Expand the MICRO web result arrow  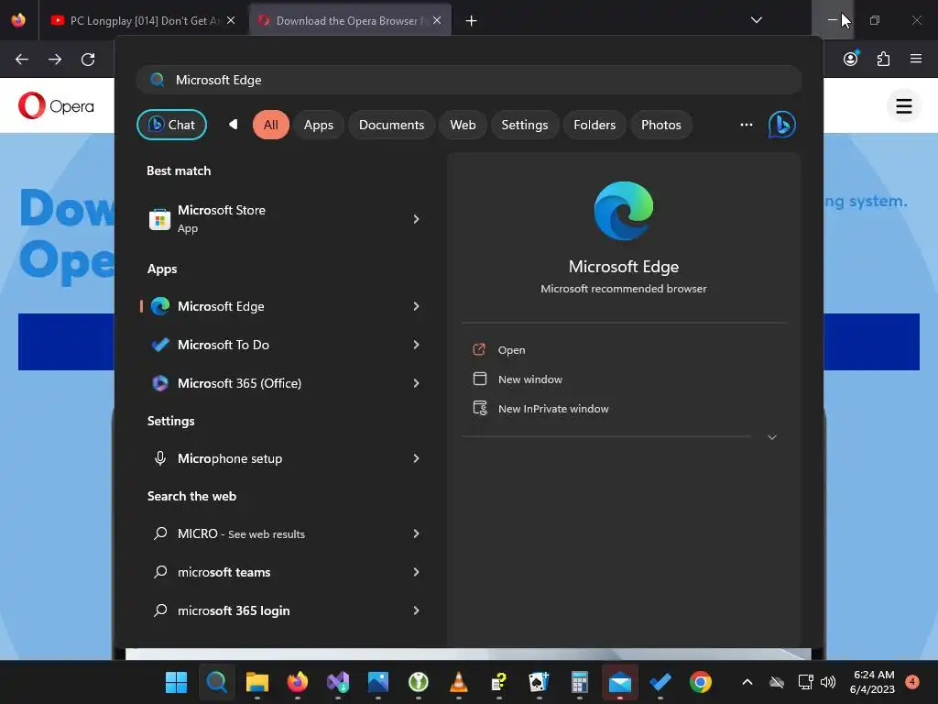pos(417,533)
